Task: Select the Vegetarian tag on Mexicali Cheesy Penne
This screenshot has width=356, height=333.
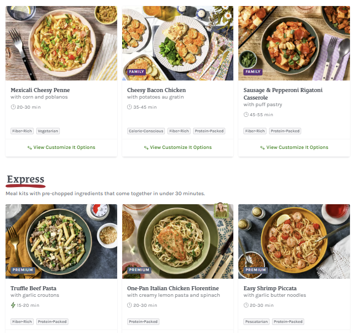Action: click(48, 131)
